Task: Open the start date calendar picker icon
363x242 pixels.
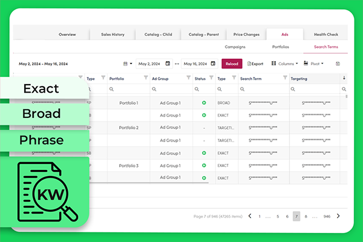Action: tap(168, 64)
